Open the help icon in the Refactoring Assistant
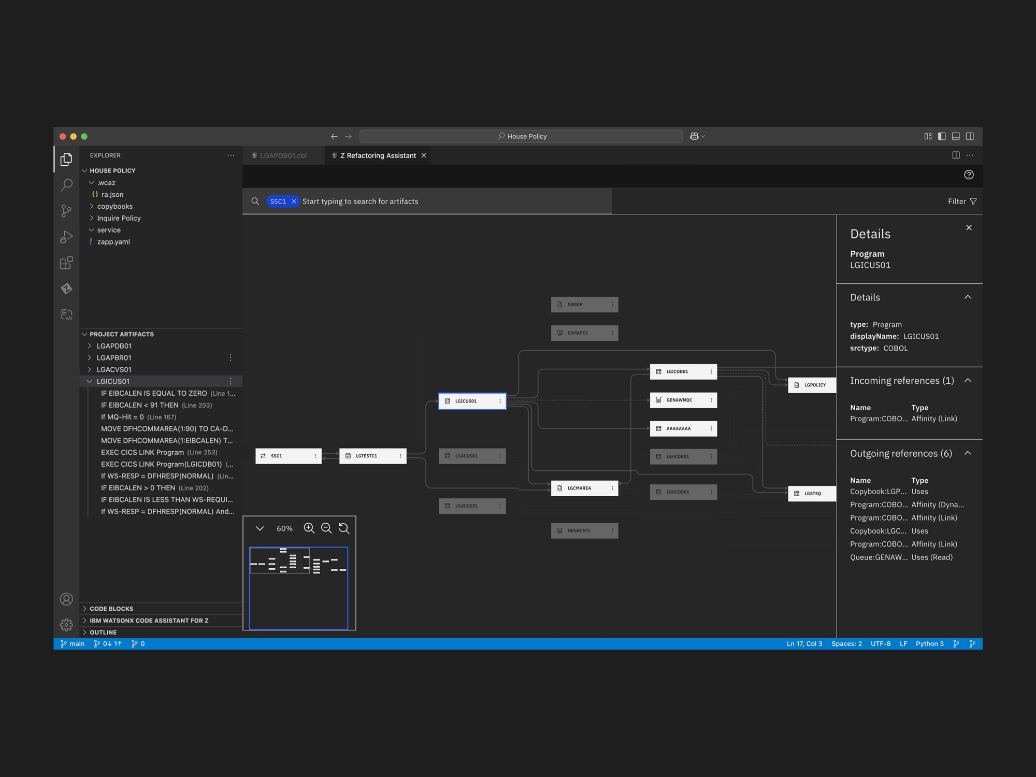Image resolution: width=1036 pixels, height=777 pixels. click(x=969, y=175)
